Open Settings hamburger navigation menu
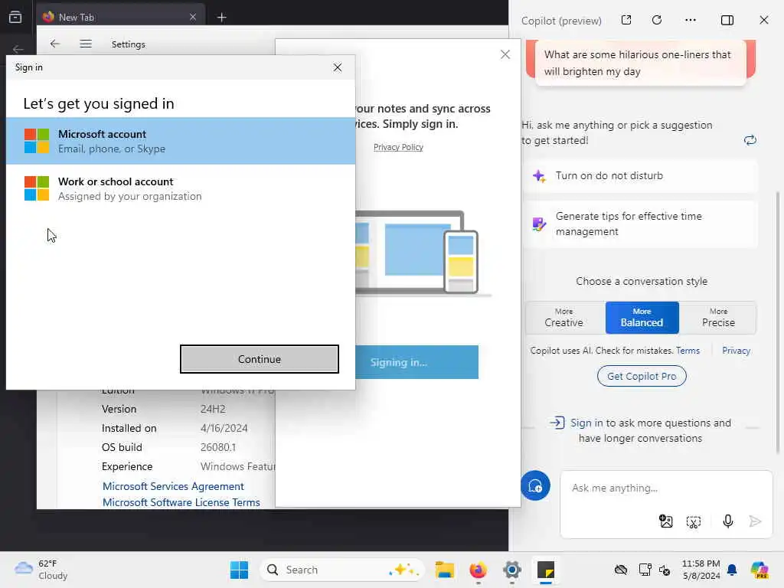 86,44
